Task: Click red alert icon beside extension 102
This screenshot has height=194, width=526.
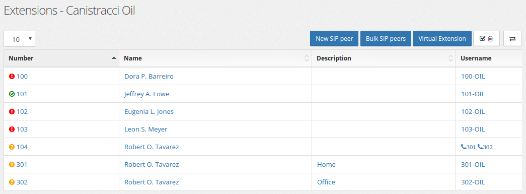Action: coord(12,112)
